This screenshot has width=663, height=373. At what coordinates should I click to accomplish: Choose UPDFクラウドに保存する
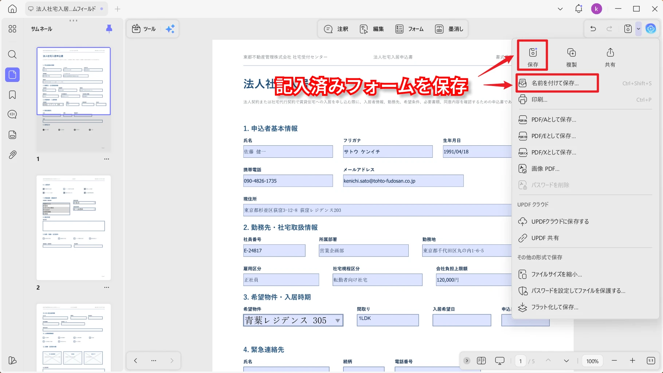pos(585,221)
